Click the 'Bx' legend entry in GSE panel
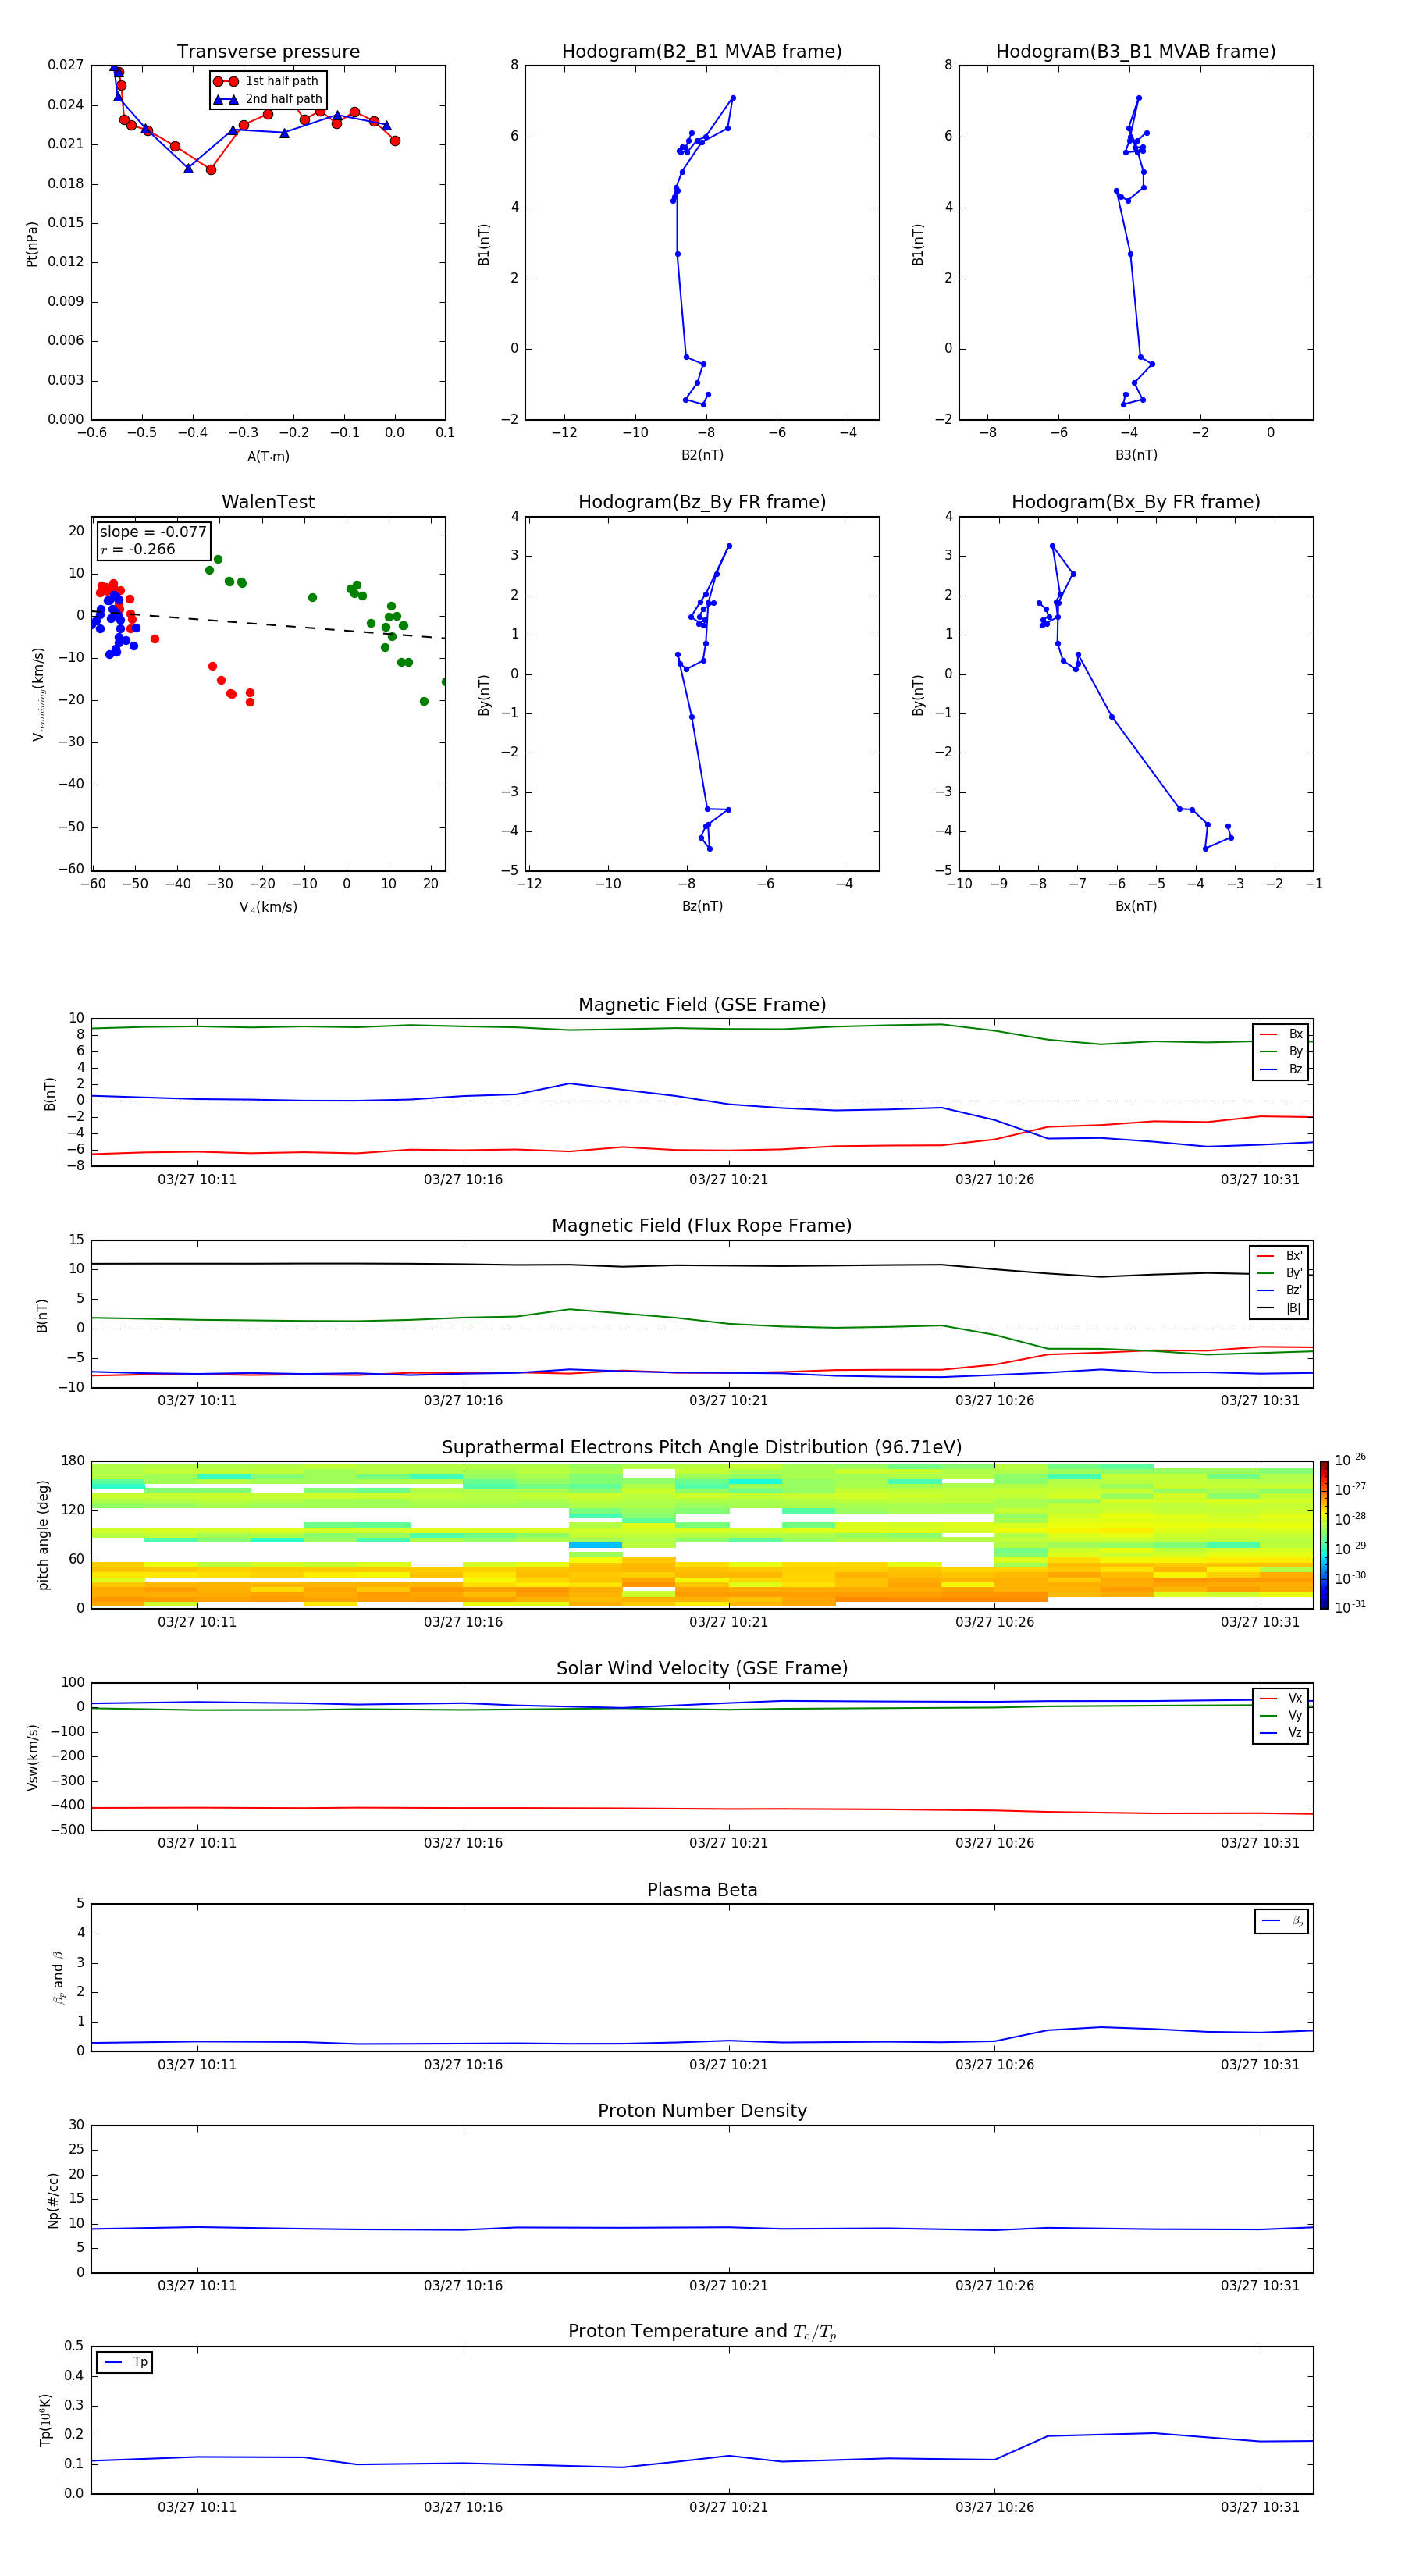The height and width of the screenshot is (2576, 1405). click(1281, 1034)
